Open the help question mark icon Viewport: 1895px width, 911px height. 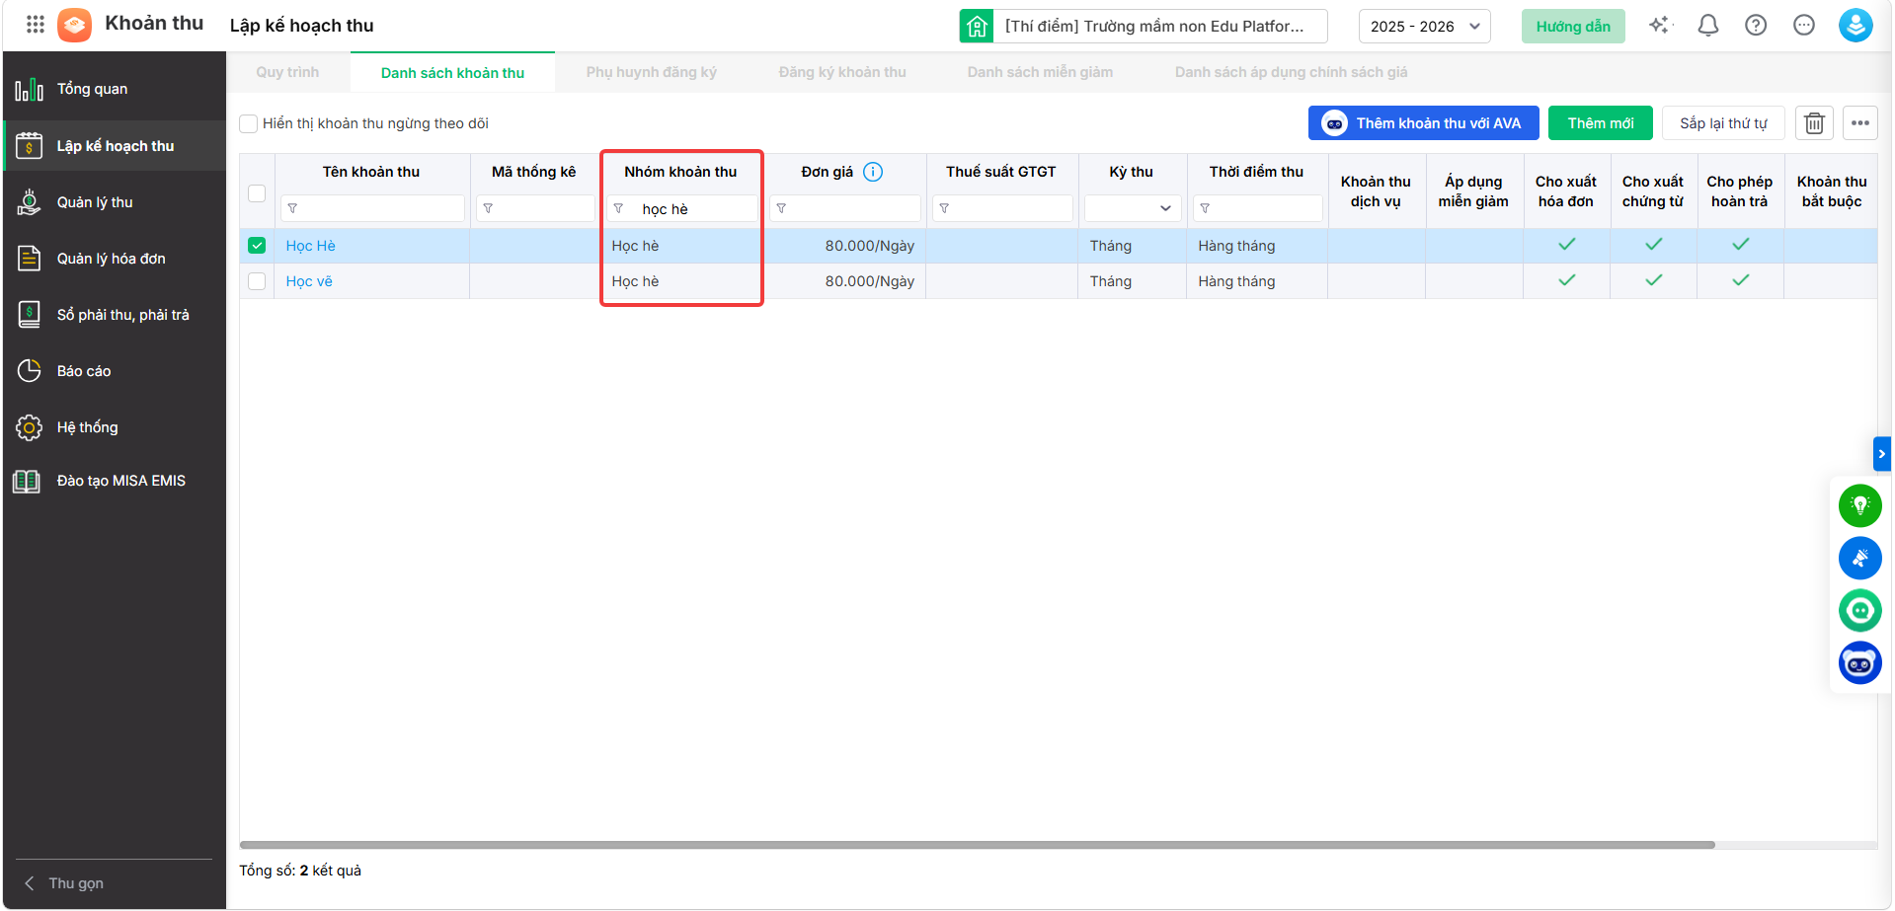pyautogui.click(x=1756, y=26)
